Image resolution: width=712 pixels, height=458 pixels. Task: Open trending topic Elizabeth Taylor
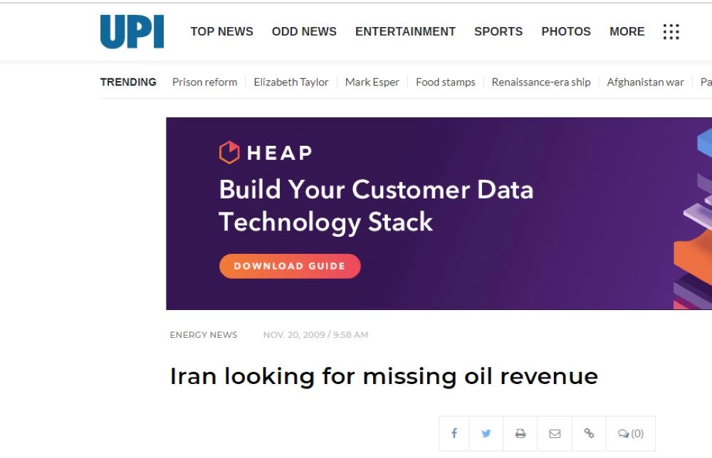tap(291, 82)
